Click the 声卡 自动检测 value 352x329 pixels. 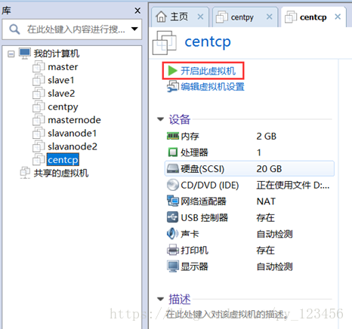(x=274, y=234)
